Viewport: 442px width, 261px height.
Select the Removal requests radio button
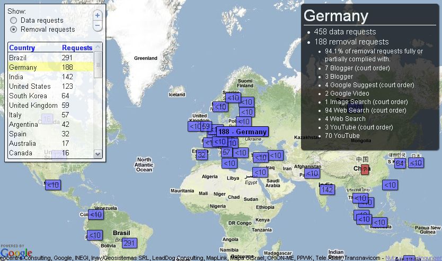pos(13,29)
